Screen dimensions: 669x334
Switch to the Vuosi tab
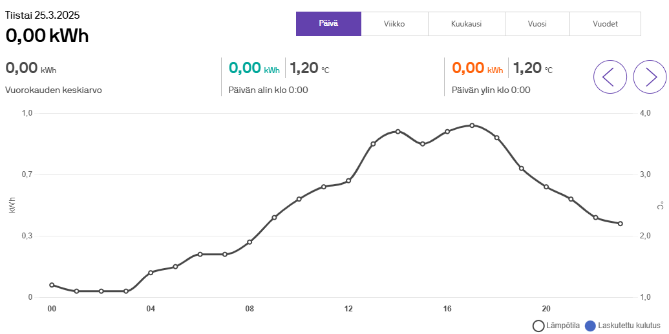[x=536, y=24]
